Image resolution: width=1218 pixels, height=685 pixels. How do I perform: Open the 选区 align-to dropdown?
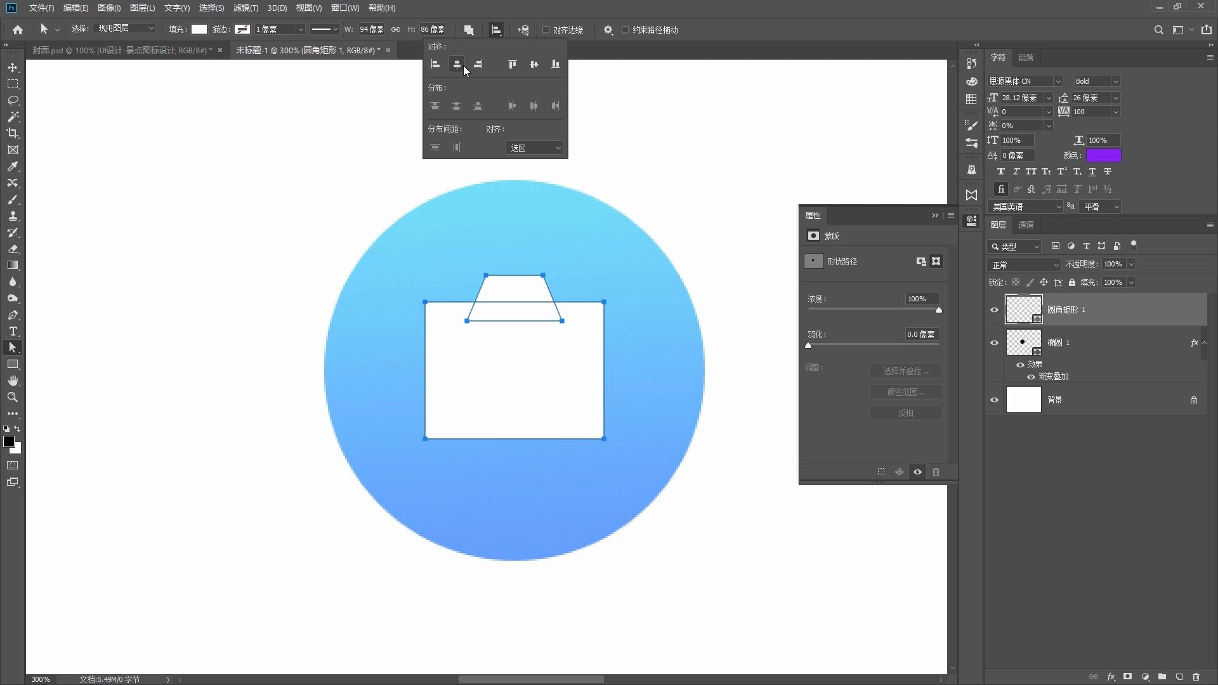pos(534,148)
